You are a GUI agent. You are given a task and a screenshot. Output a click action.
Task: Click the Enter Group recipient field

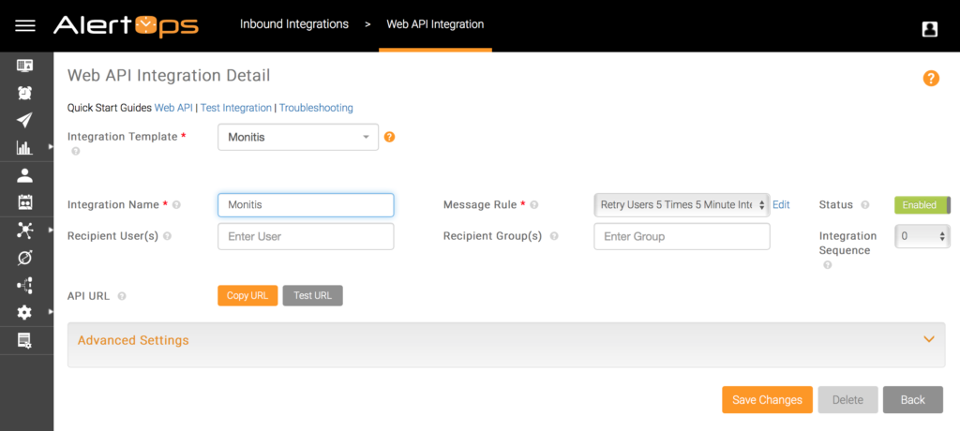click(682, 236)
